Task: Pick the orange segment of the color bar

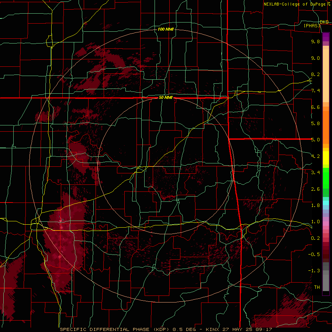Action: click(x=326, y=127)
